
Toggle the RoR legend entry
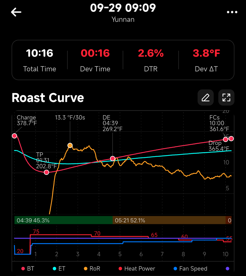(x=92, y=269)
